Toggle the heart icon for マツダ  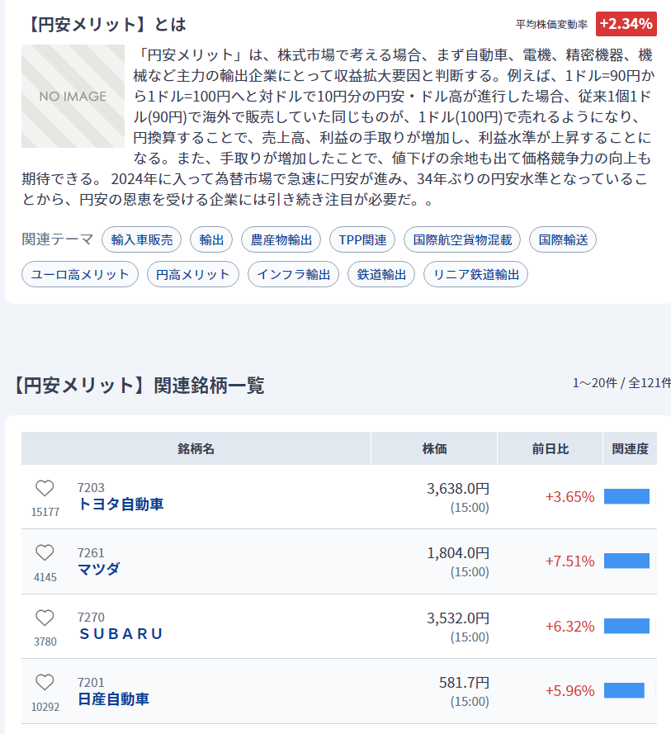[x=45, y=553]
